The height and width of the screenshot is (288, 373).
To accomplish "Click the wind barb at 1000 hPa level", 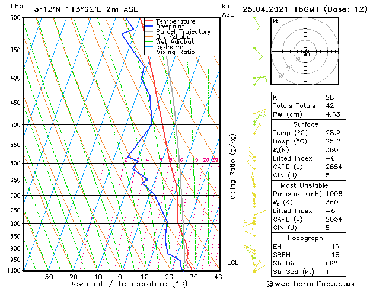I will pyautogui.click(x=259, y=268).
